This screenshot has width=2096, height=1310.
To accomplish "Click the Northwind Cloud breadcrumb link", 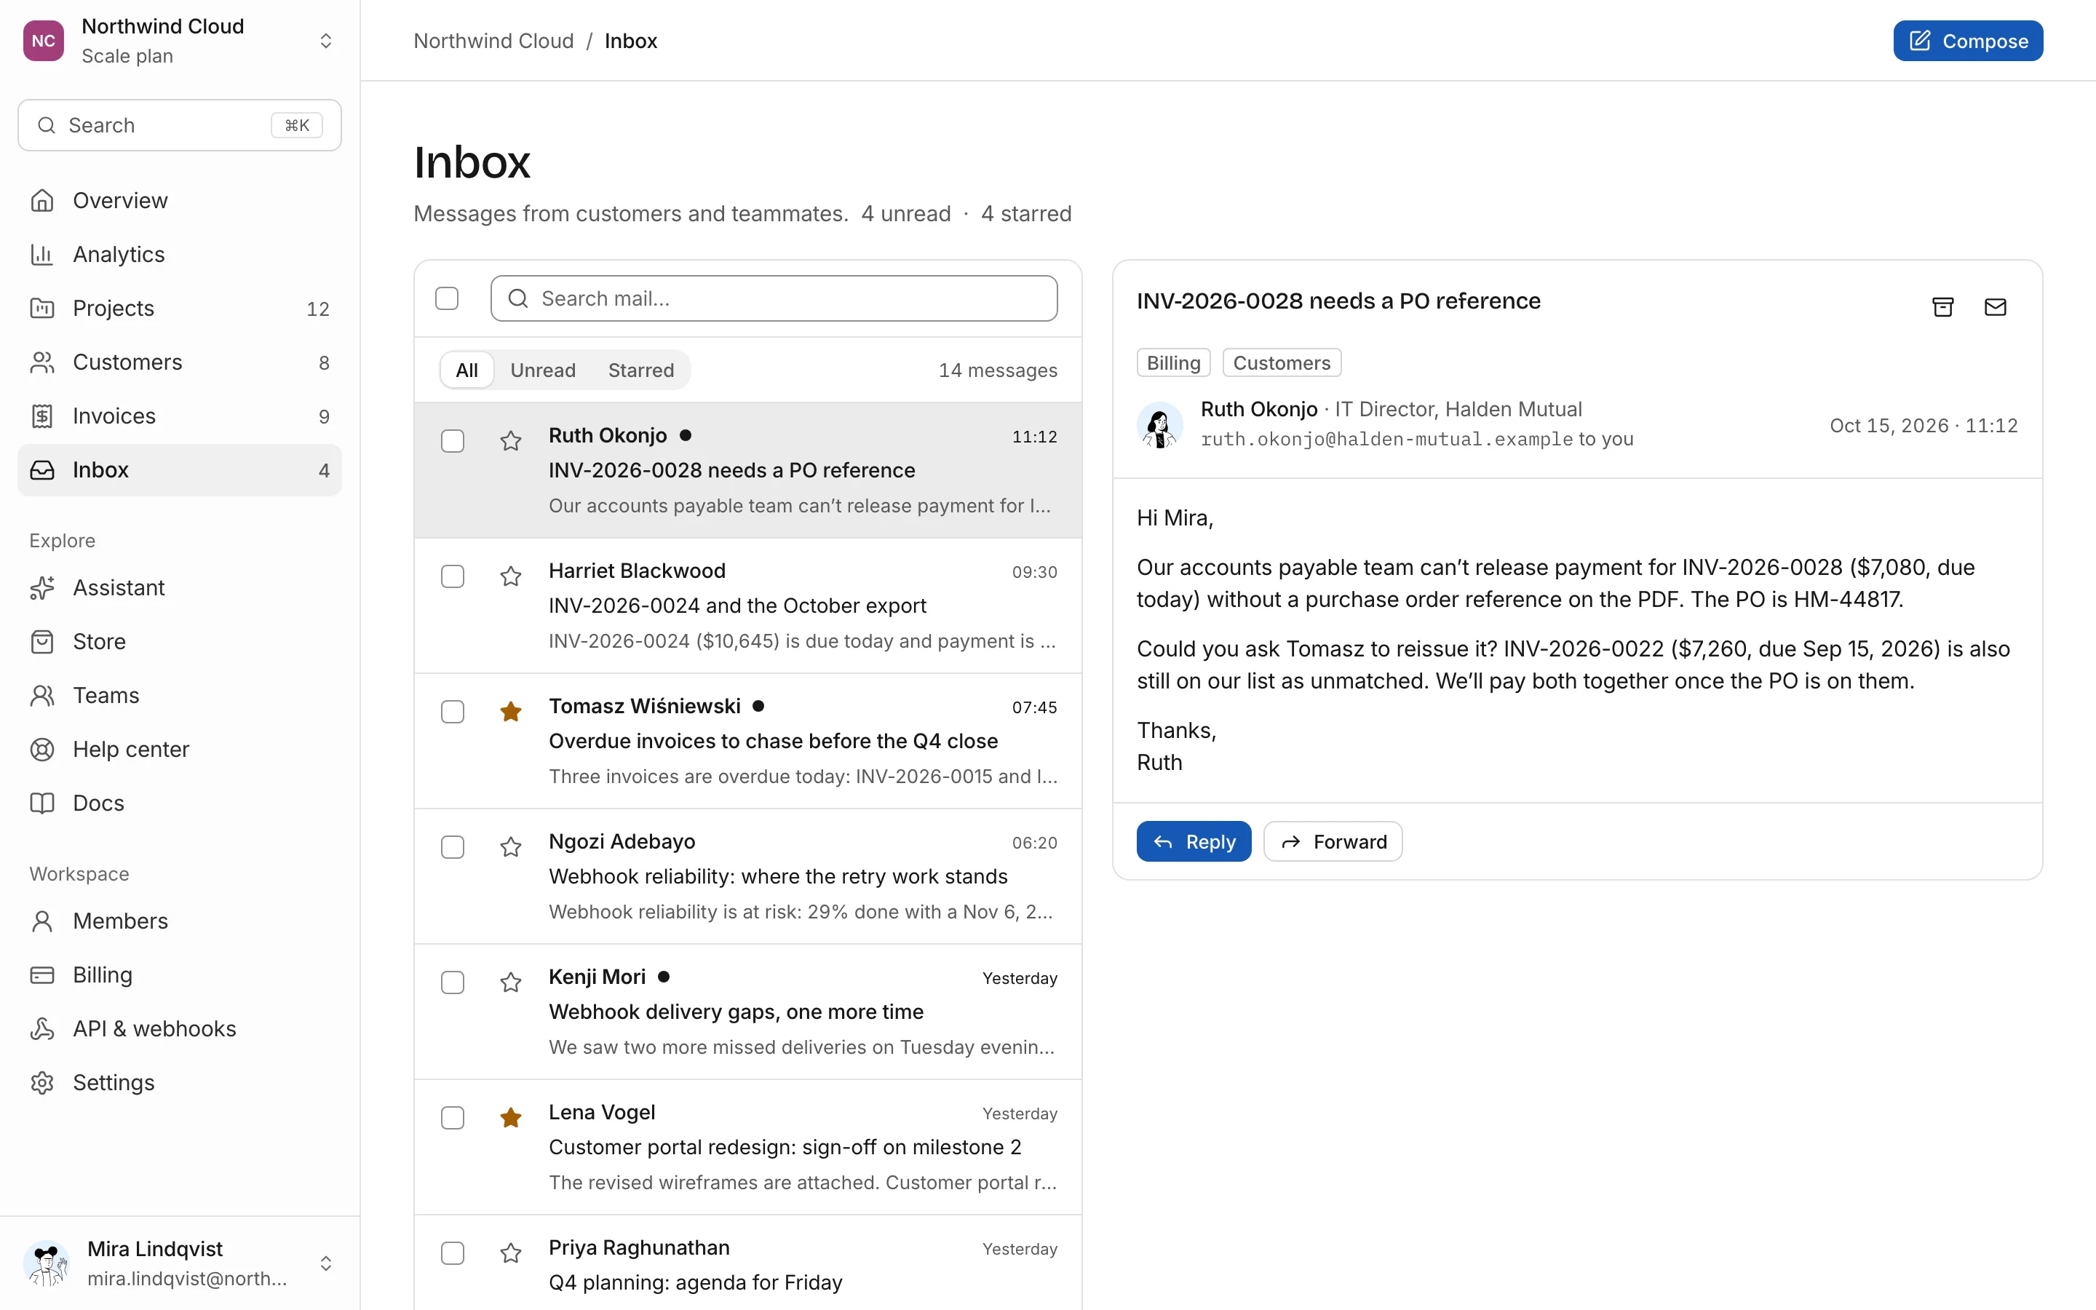I will point(493,41).
